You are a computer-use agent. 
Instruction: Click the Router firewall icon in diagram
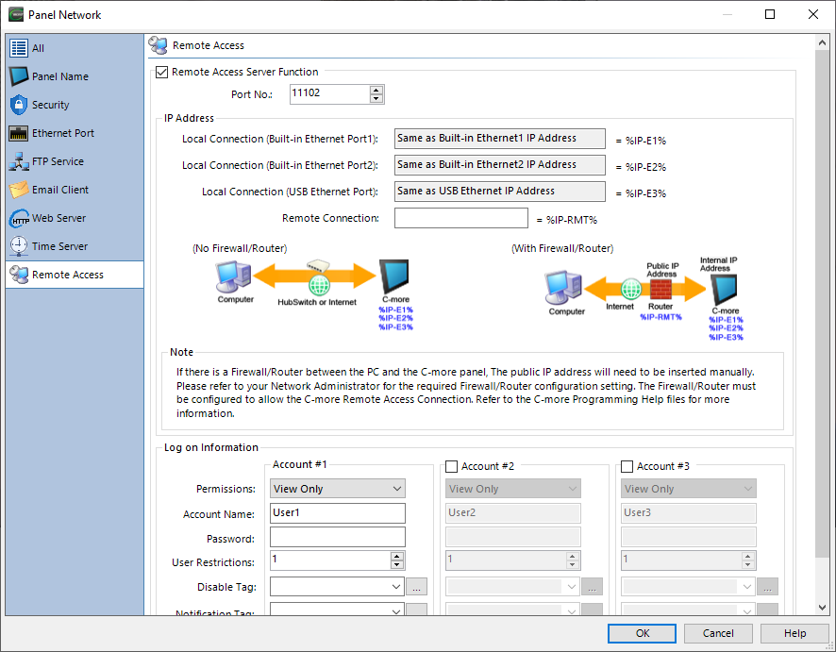660,290
